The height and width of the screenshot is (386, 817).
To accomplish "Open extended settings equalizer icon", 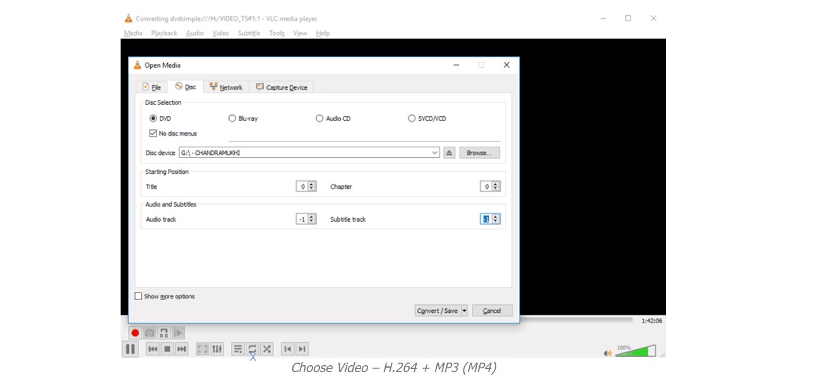I will pyautogui.click(x=217, y=349).
